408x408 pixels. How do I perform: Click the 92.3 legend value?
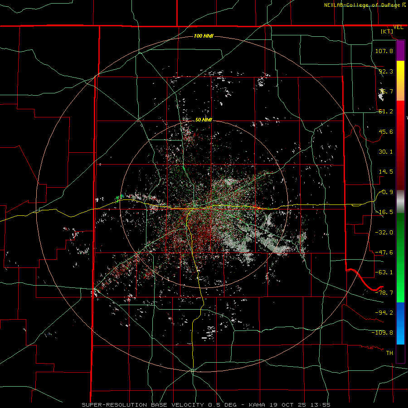[386, 71]
